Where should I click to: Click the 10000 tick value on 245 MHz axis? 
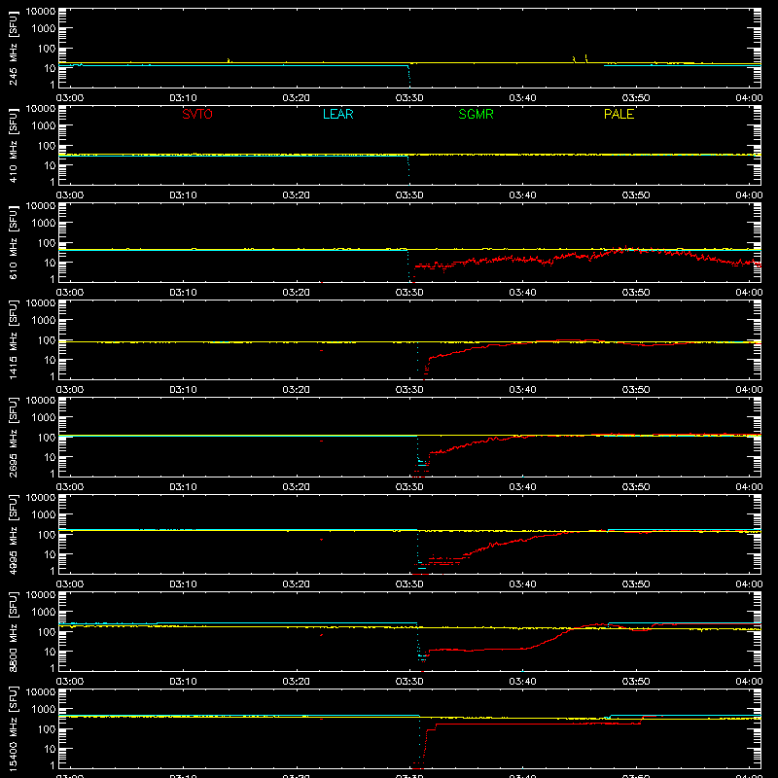click(x=41, y=12)
